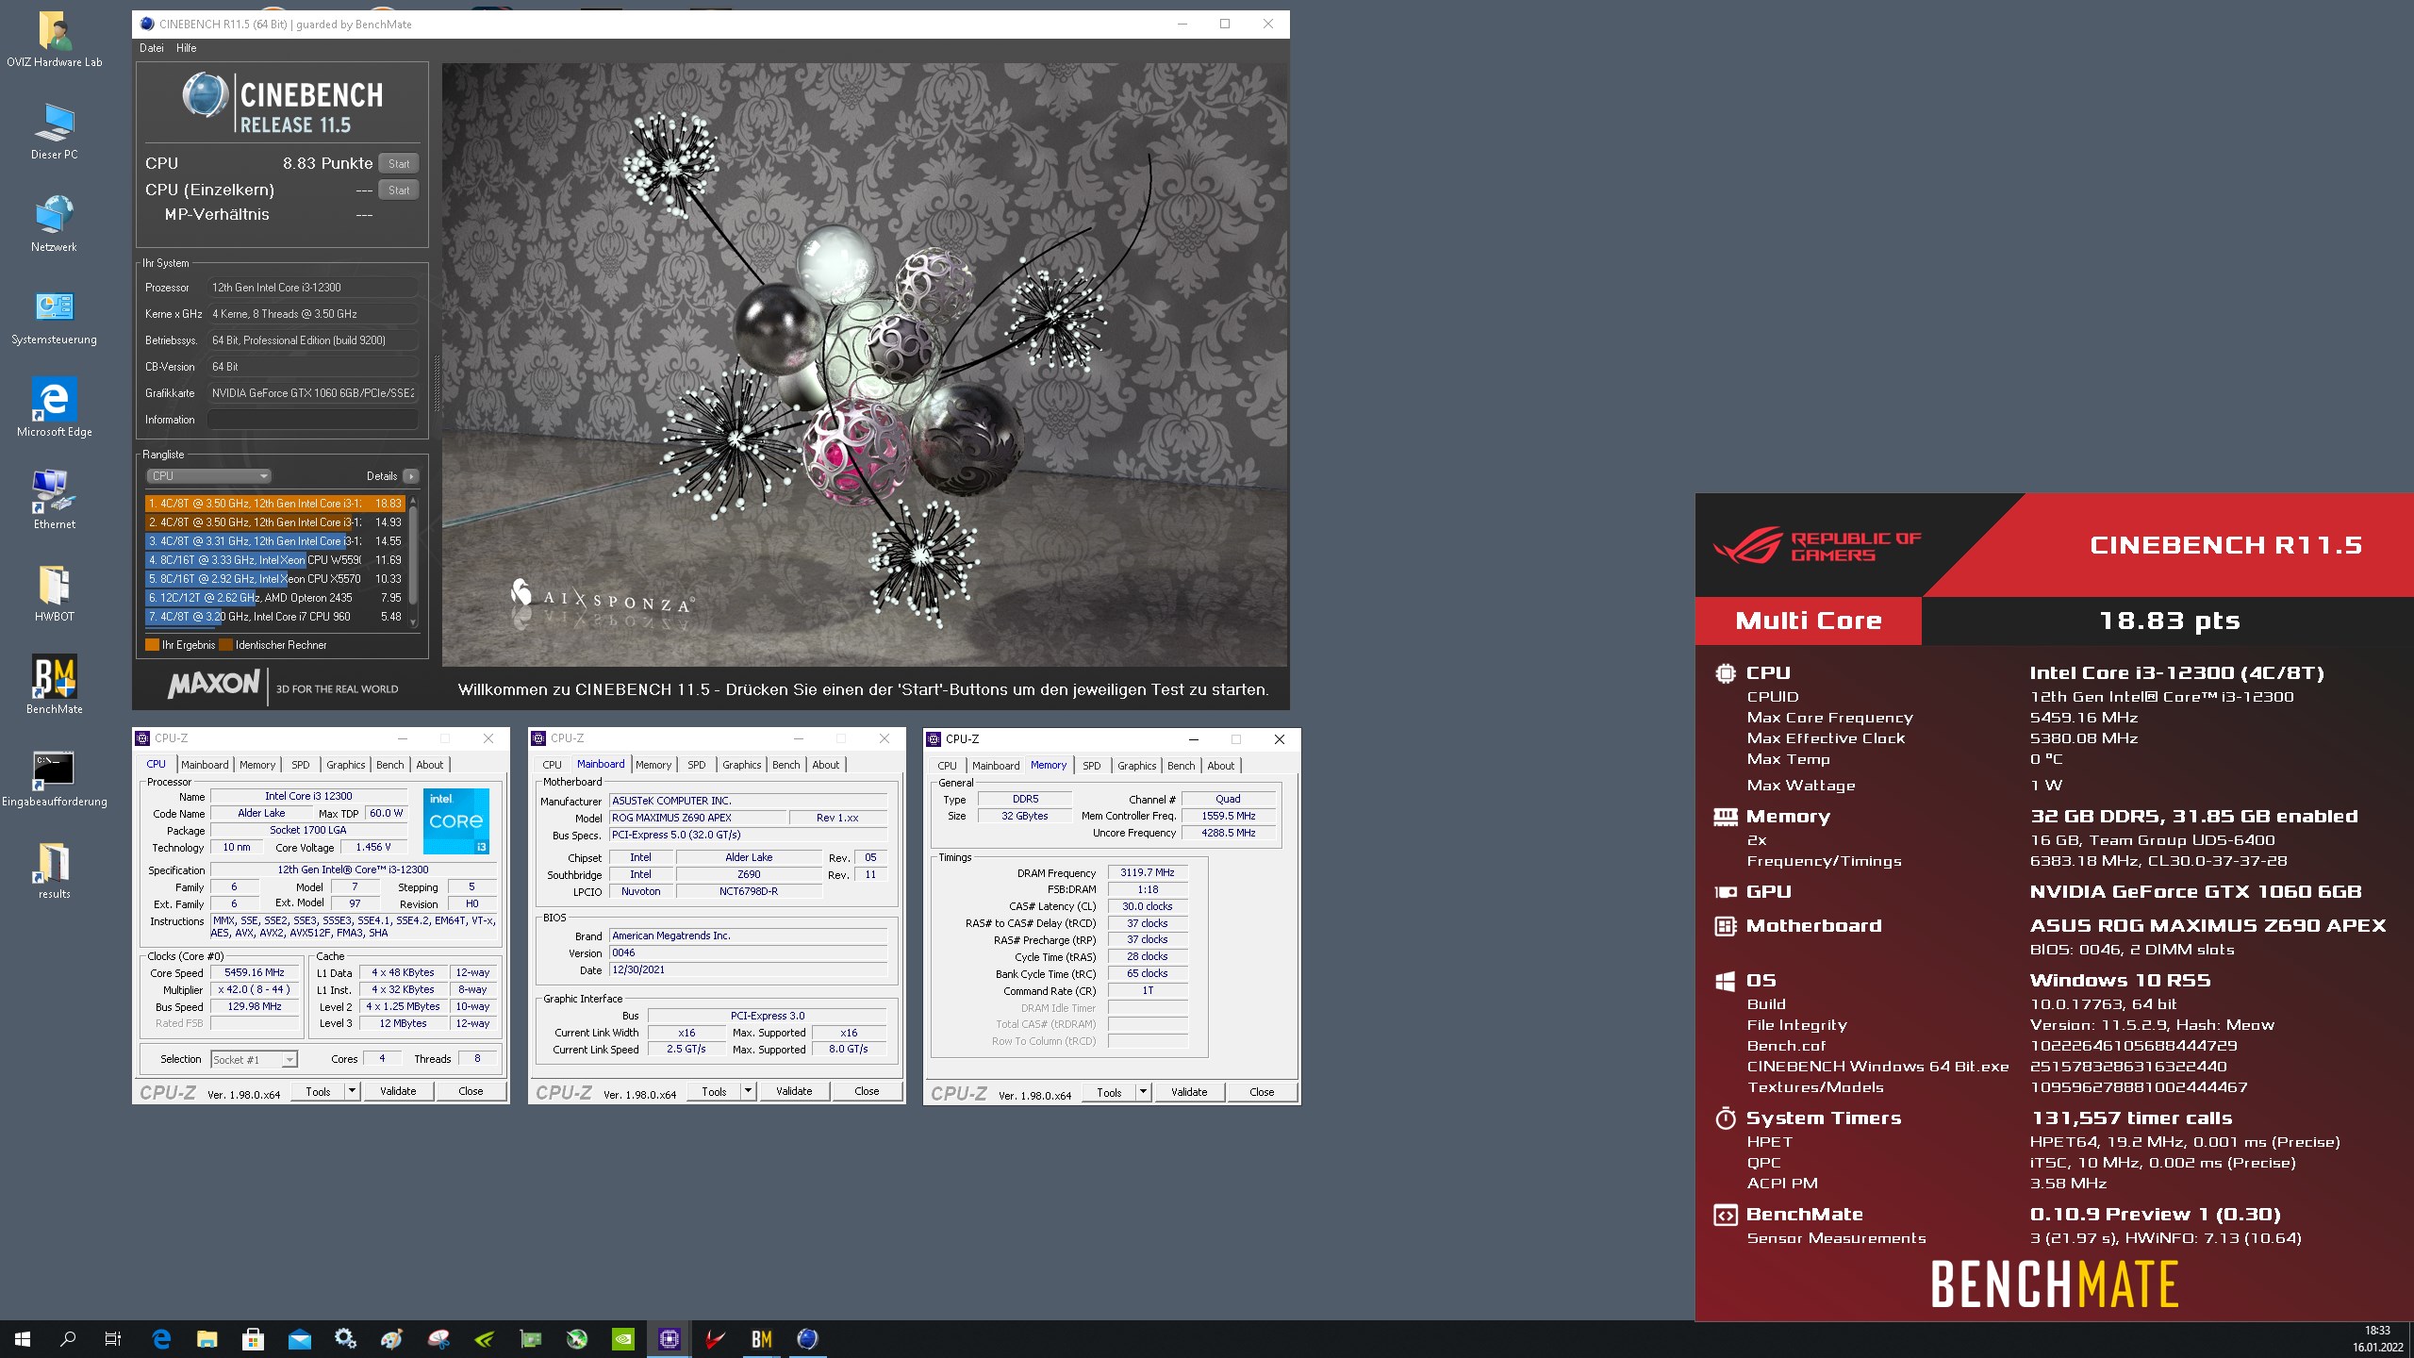Open red checkmark taskbar app

click(715, 1339)
